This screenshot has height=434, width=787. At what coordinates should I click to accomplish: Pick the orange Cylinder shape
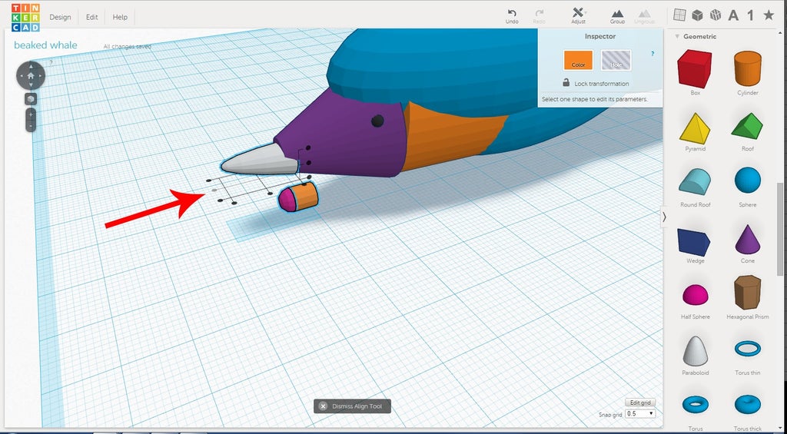[748, 68]
